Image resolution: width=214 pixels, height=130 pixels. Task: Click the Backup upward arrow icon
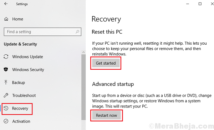(6, 82)
